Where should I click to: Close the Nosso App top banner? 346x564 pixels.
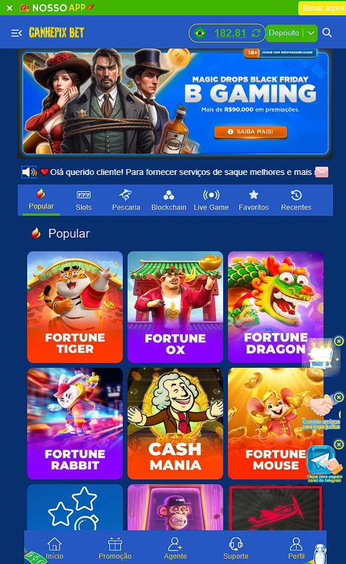pyautogui.click(x=9, y=8)
